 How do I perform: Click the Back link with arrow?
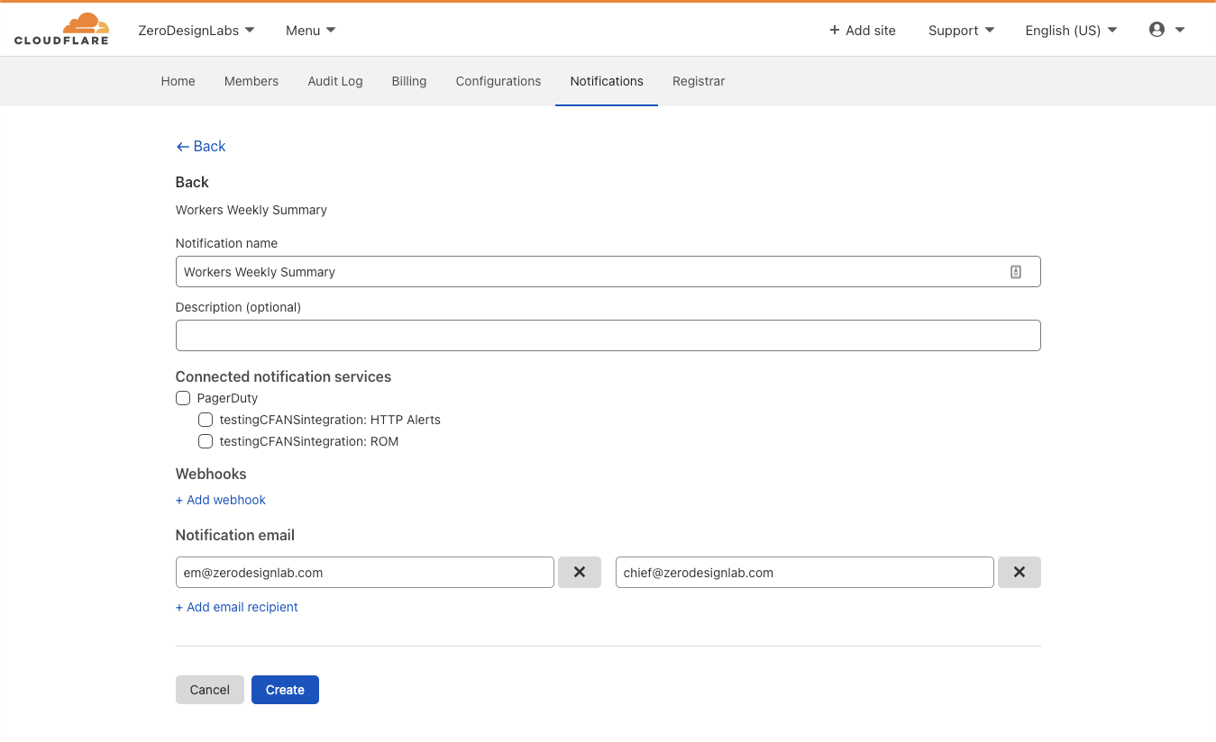point(201,147)
